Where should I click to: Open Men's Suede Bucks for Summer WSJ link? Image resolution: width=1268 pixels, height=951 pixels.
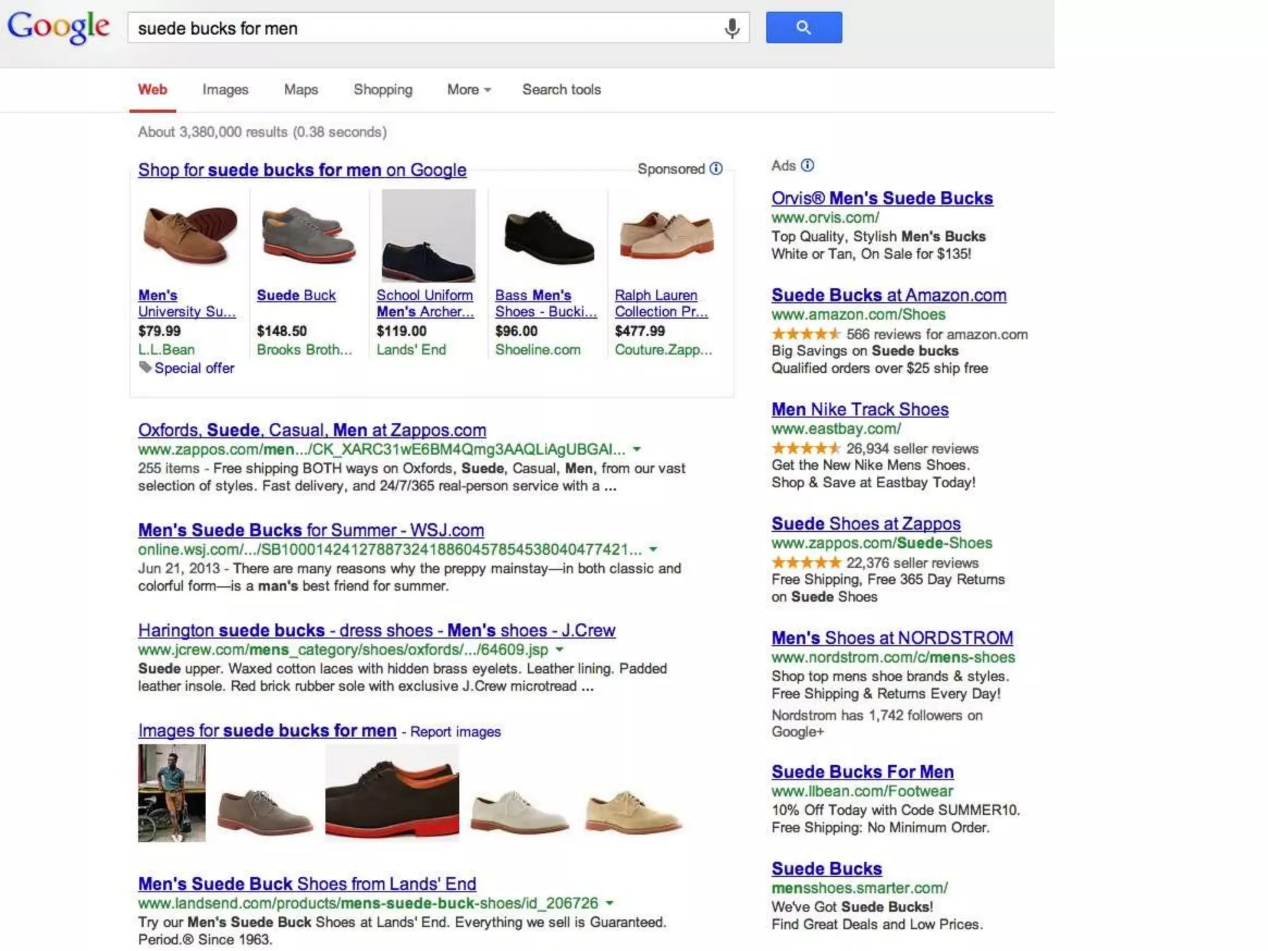pos(311,530)
